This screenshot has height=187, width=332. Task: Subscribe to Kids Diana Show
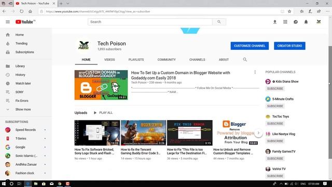[x=275, y=89]
